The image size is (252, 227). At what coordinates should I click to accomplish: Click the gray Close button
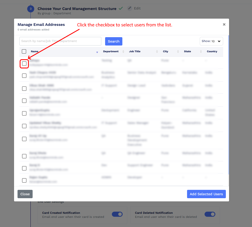pos(25,194)
